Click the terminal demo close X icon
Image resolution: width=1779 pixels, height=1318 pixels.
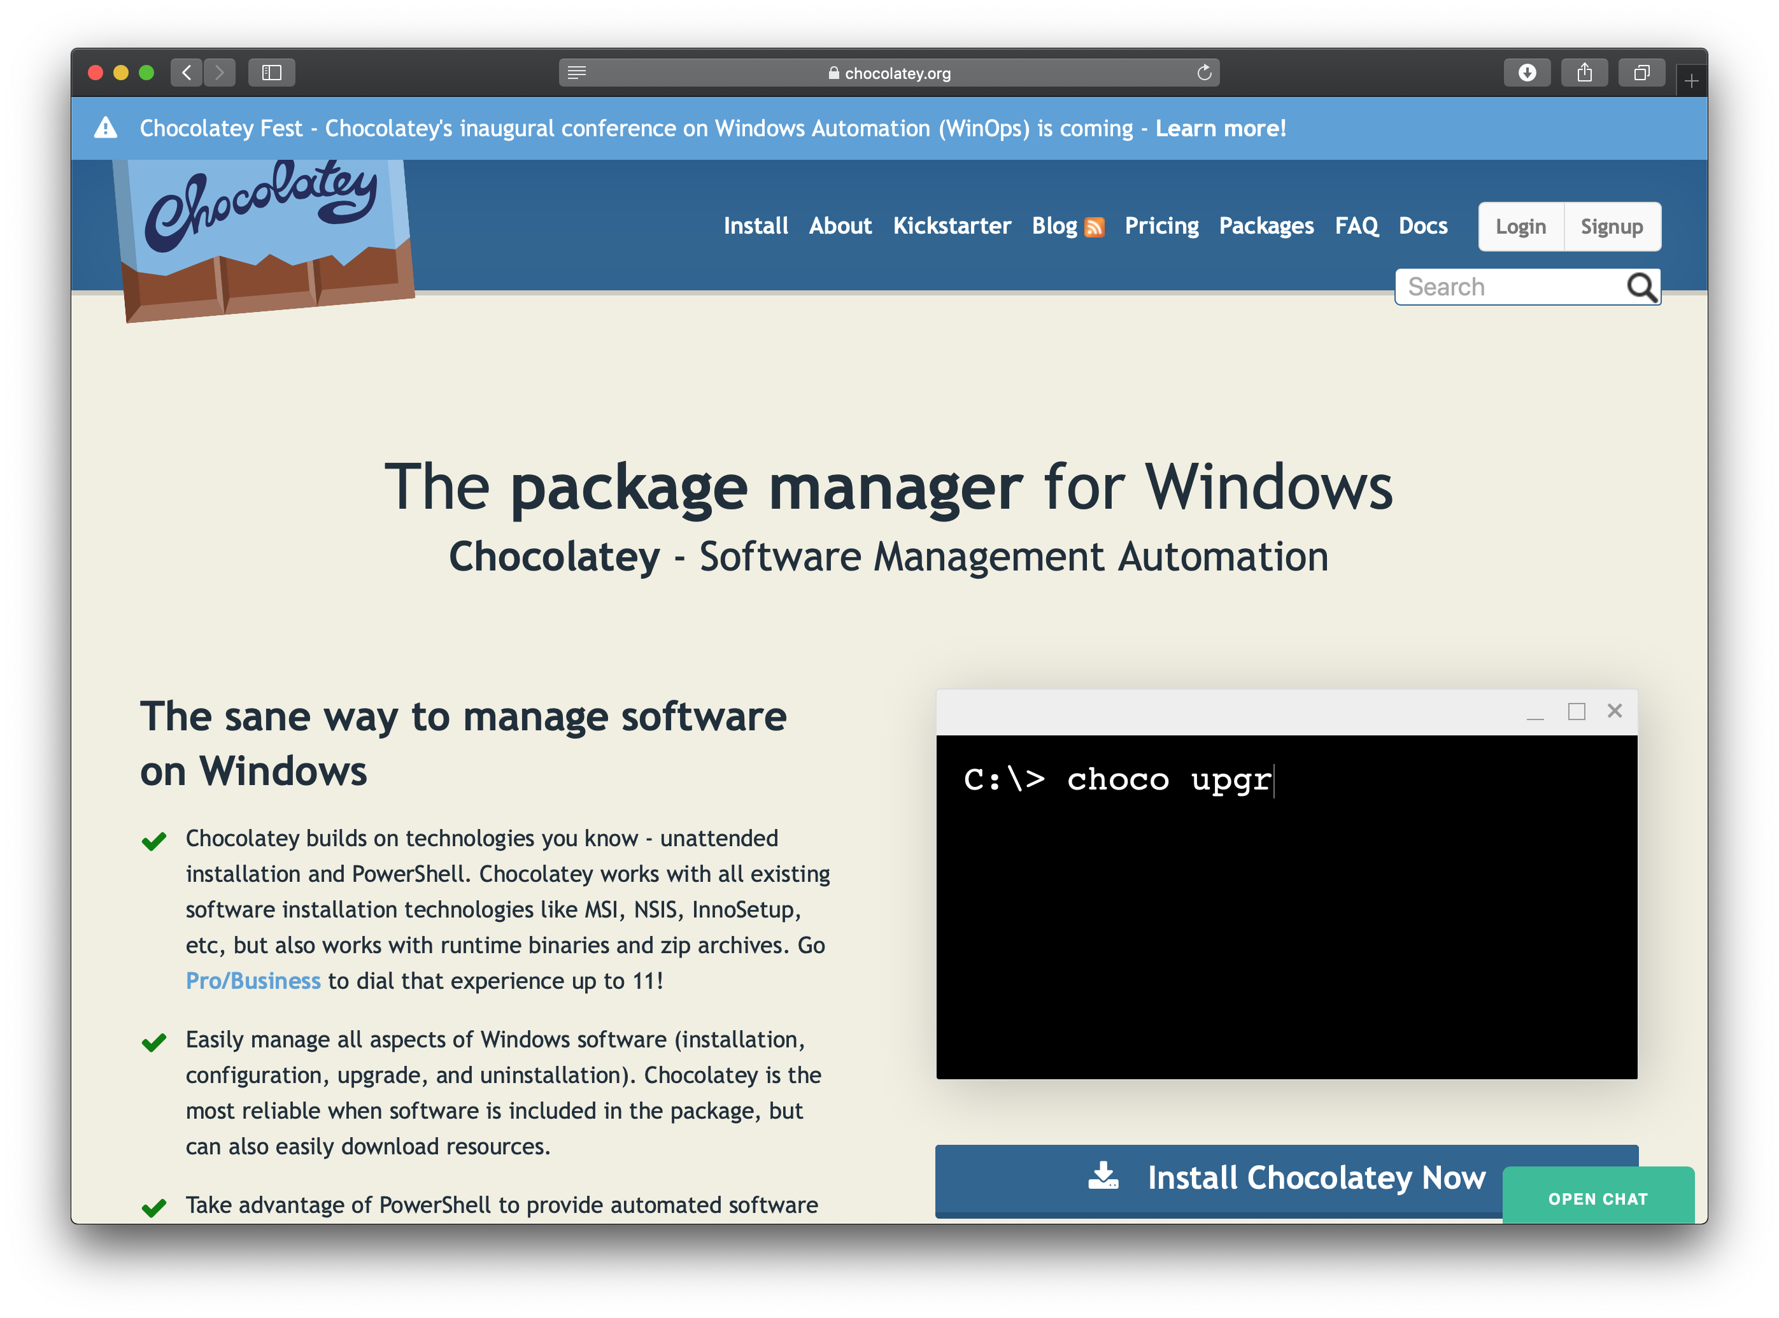point(1615,710)
